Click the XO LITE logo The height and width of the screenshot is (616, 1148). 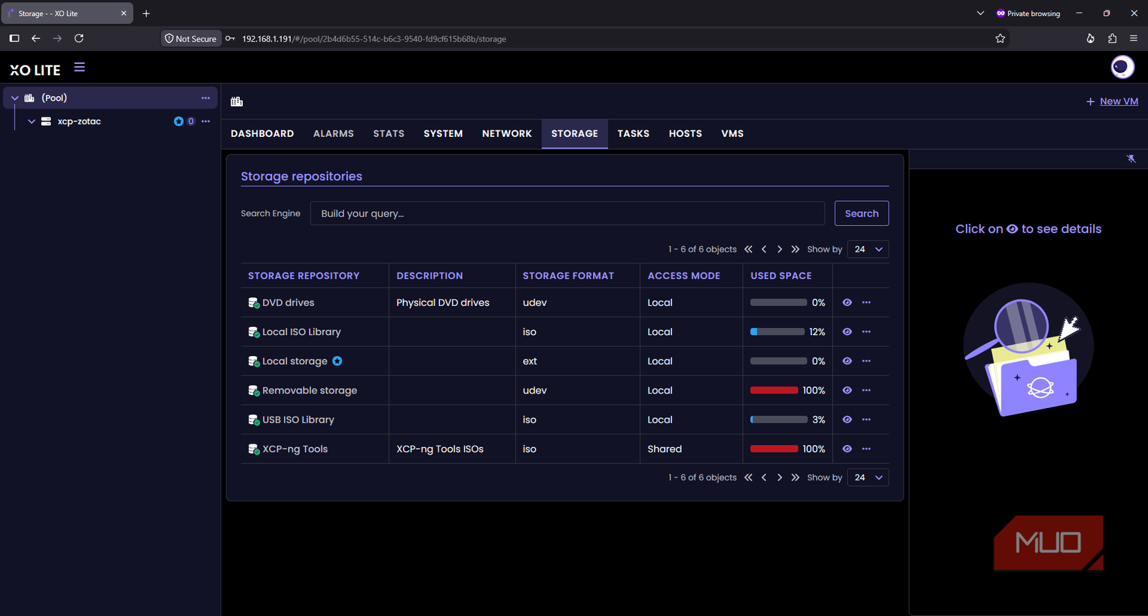[35, 70]
